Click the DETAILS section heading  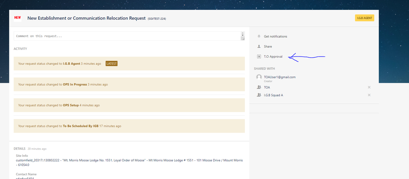(x=20, y=149)
